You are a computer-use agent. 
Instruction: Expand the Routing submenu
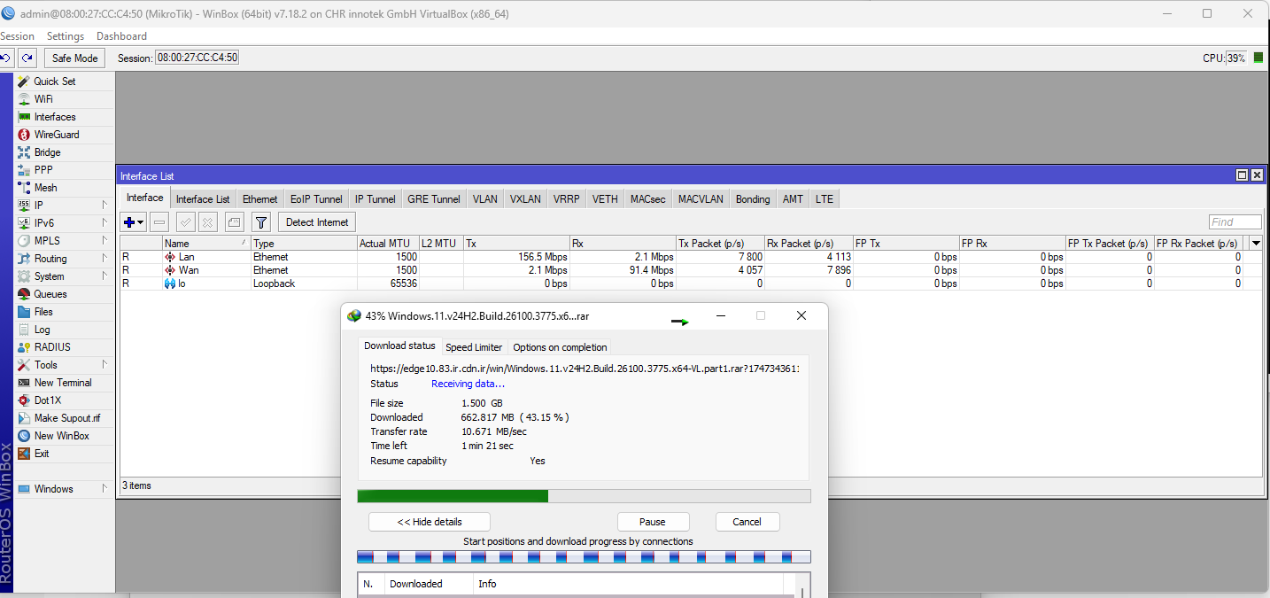coord(105,258)
